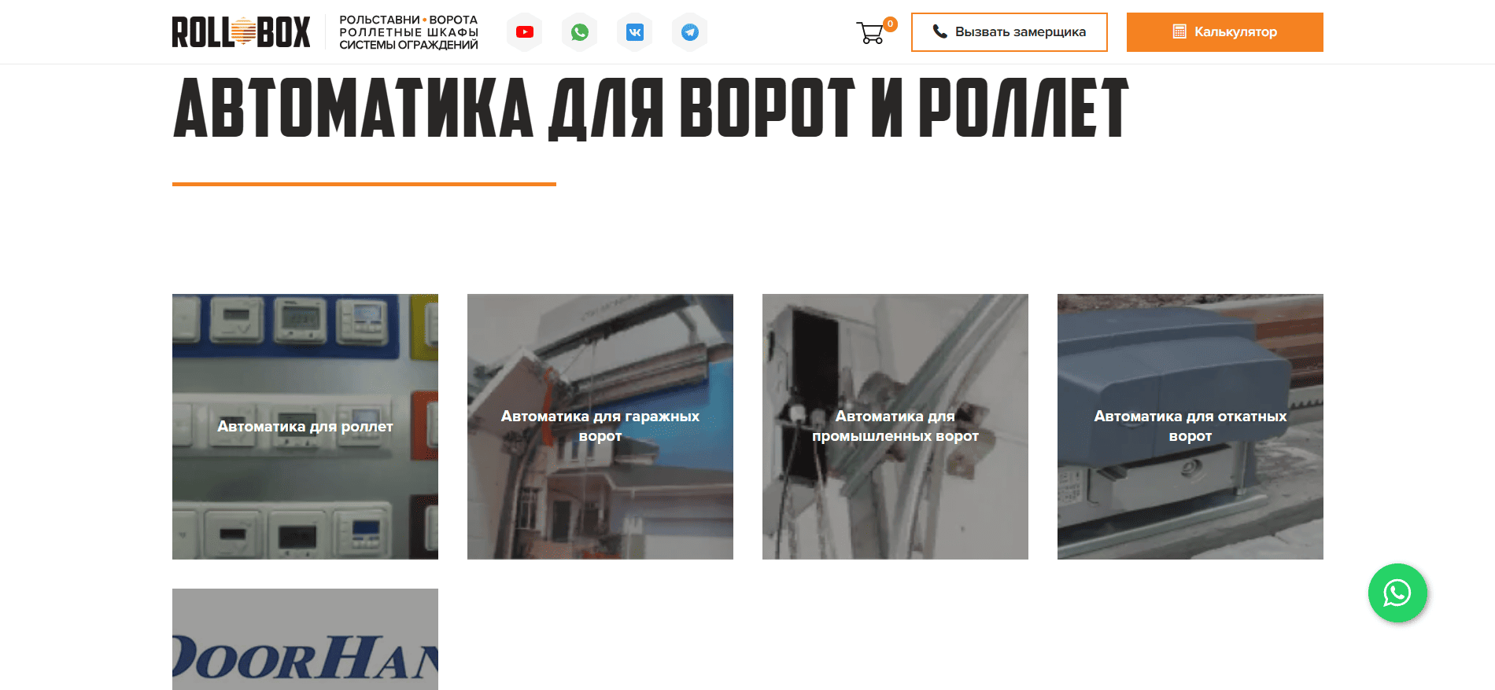Go to homepage via ROLL BOX logo
1495x690 pixels.
click(241, 32)
